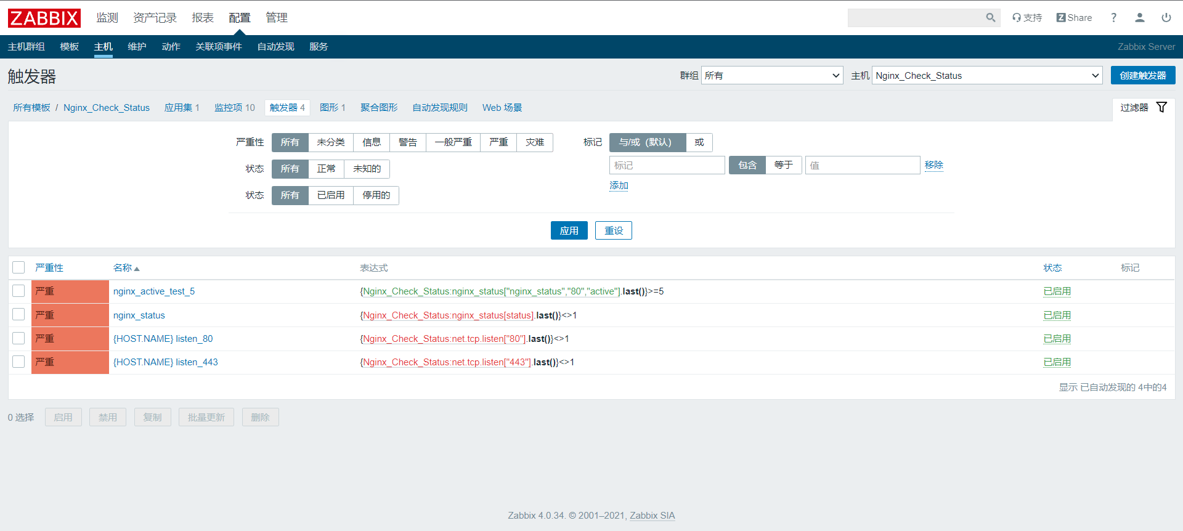Sort by 严重性 column header
This screenshot has height=531, width=1183.
point(49,268)
